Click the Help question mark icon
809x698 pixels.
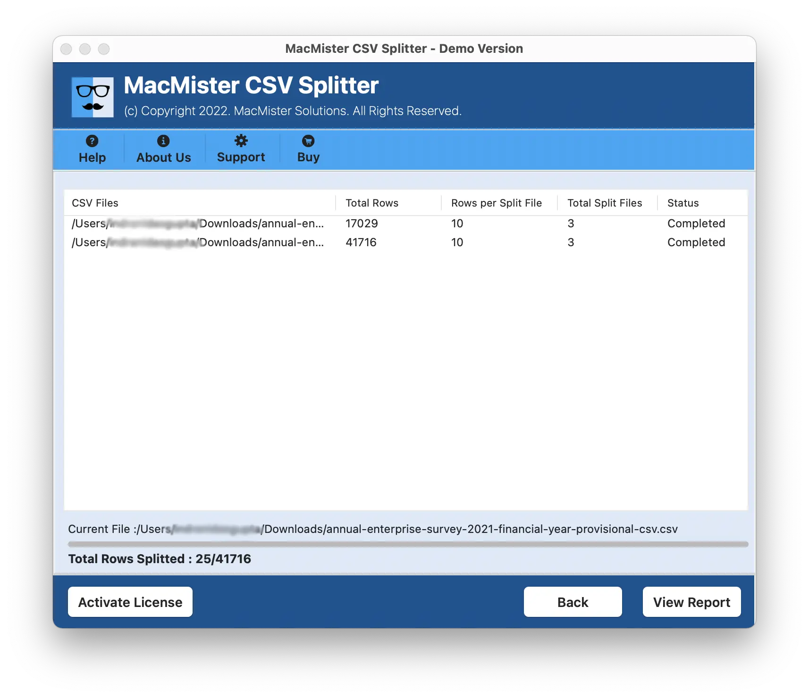pos(92,141)
